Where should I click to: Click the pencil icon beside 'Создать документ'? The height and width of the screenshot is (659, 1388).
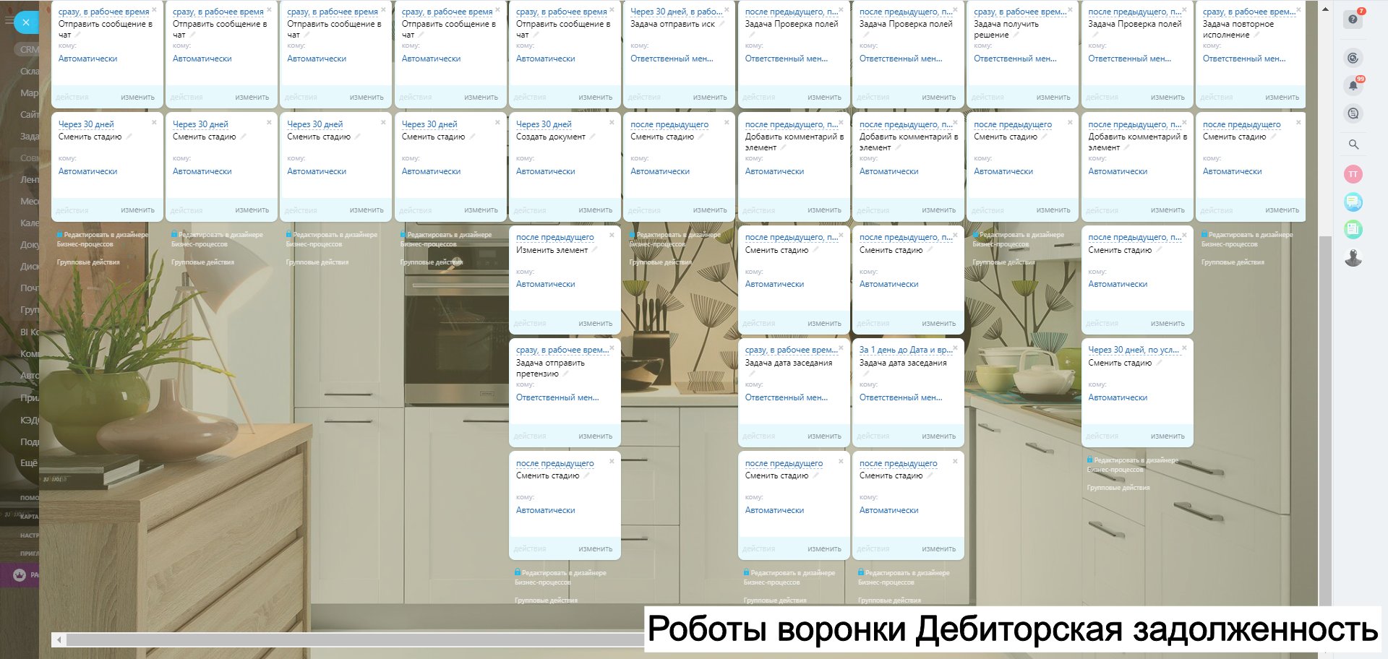(x=592, y=137)
